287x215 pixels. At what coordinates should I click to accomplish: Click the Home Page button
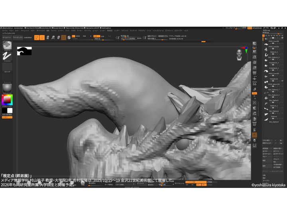[x=6, y=37]
